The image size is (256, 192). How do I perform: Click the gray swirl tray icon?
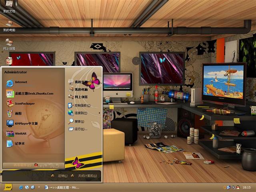[x=233, y=187]
